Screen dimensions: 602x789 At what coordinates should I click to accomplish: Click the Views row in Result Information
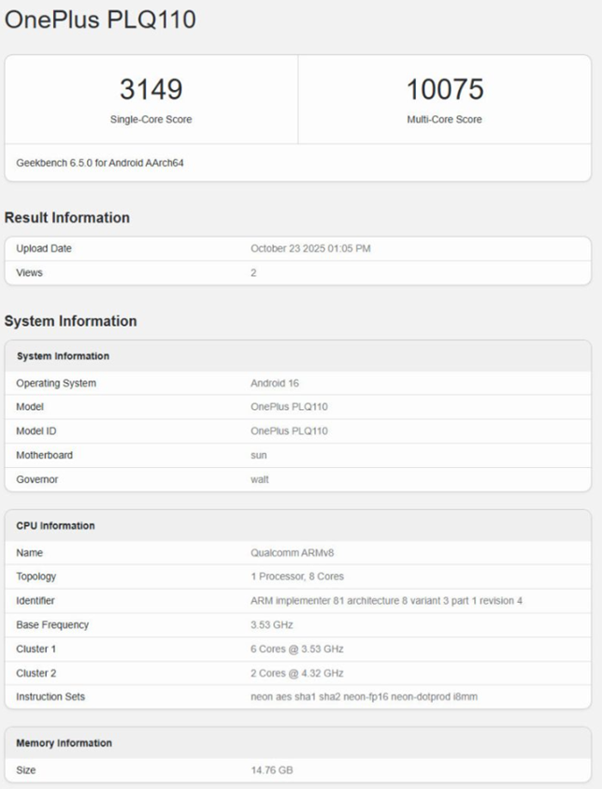click(29, 273)
